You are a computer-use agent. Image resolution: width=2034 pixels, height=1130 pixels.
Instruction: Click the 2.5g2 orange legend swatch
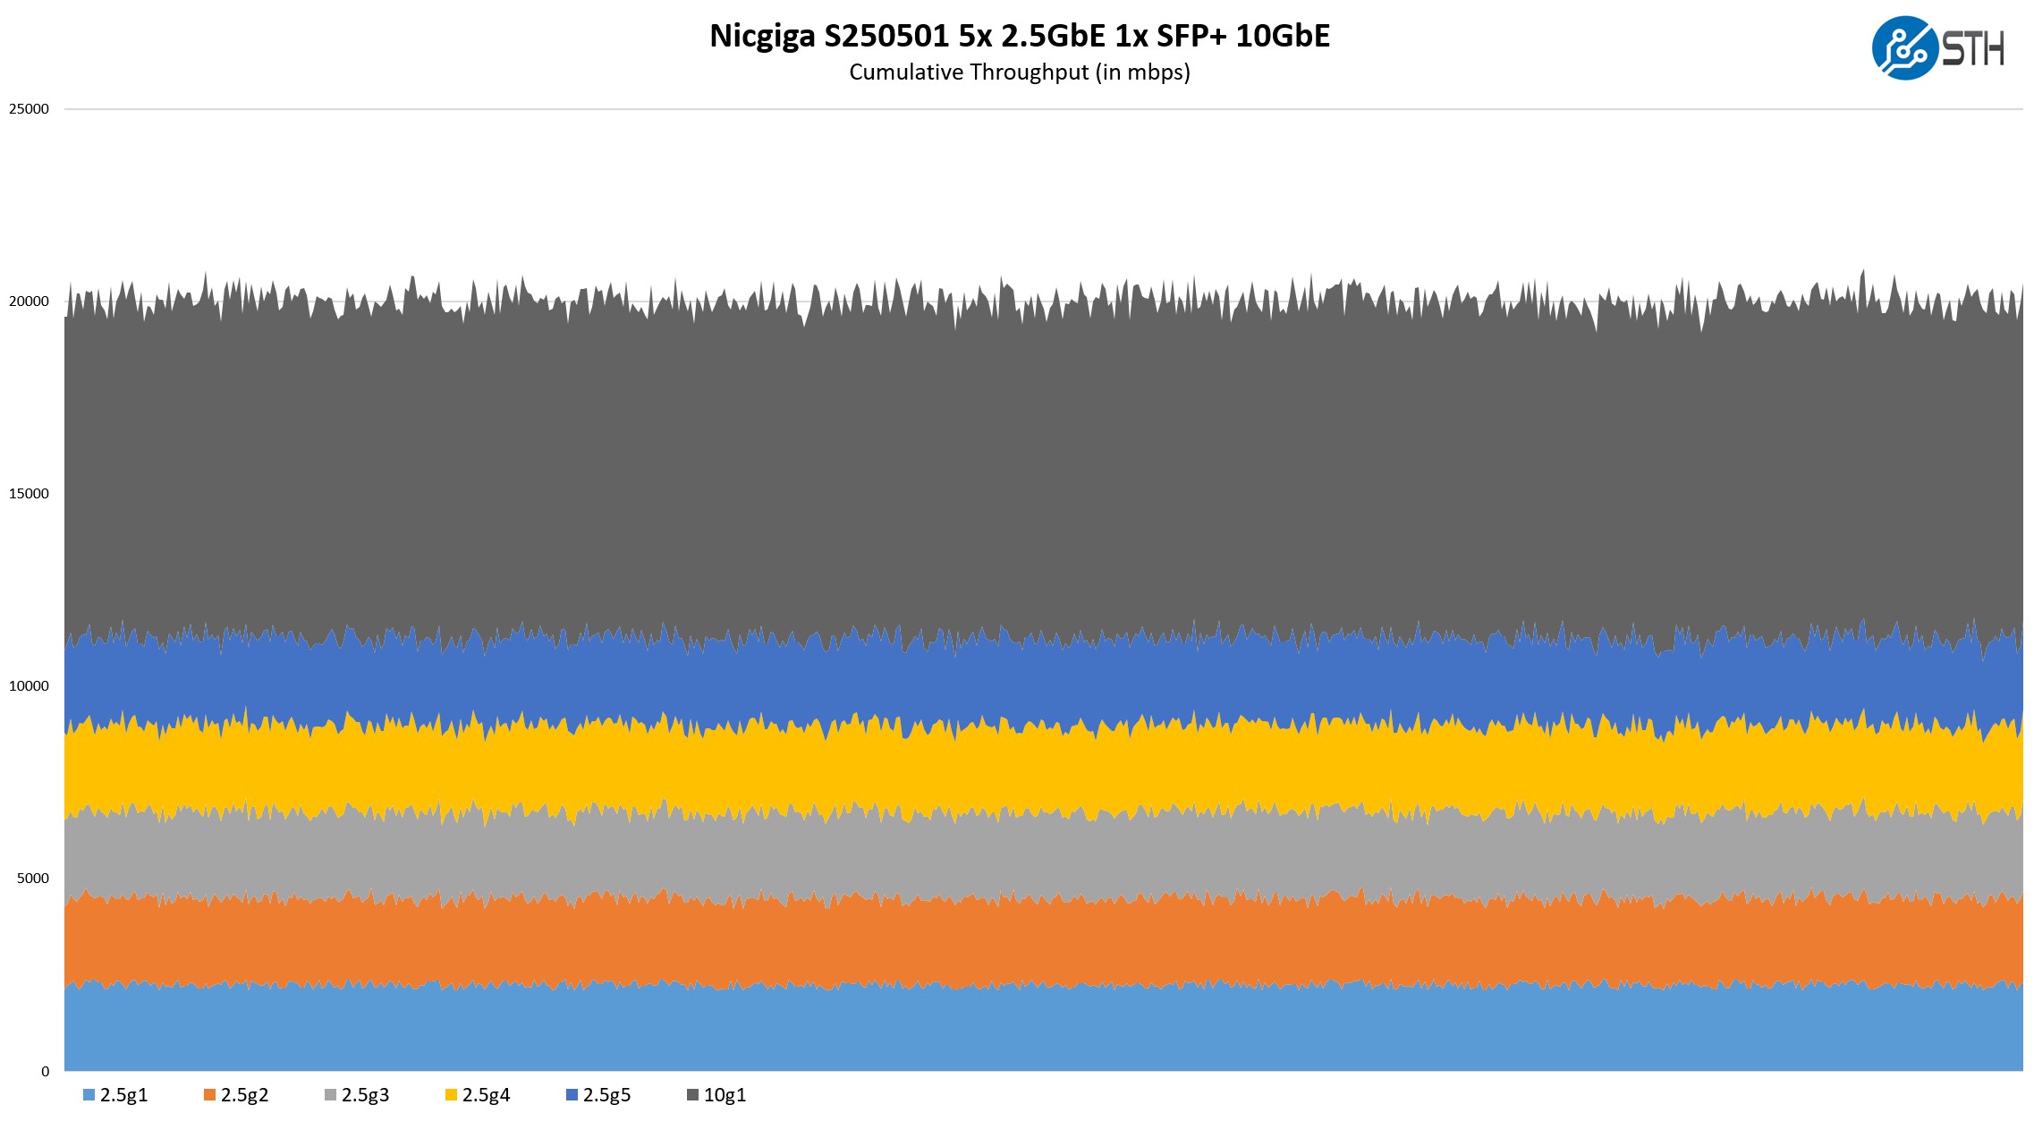(x=209, y=1095)
